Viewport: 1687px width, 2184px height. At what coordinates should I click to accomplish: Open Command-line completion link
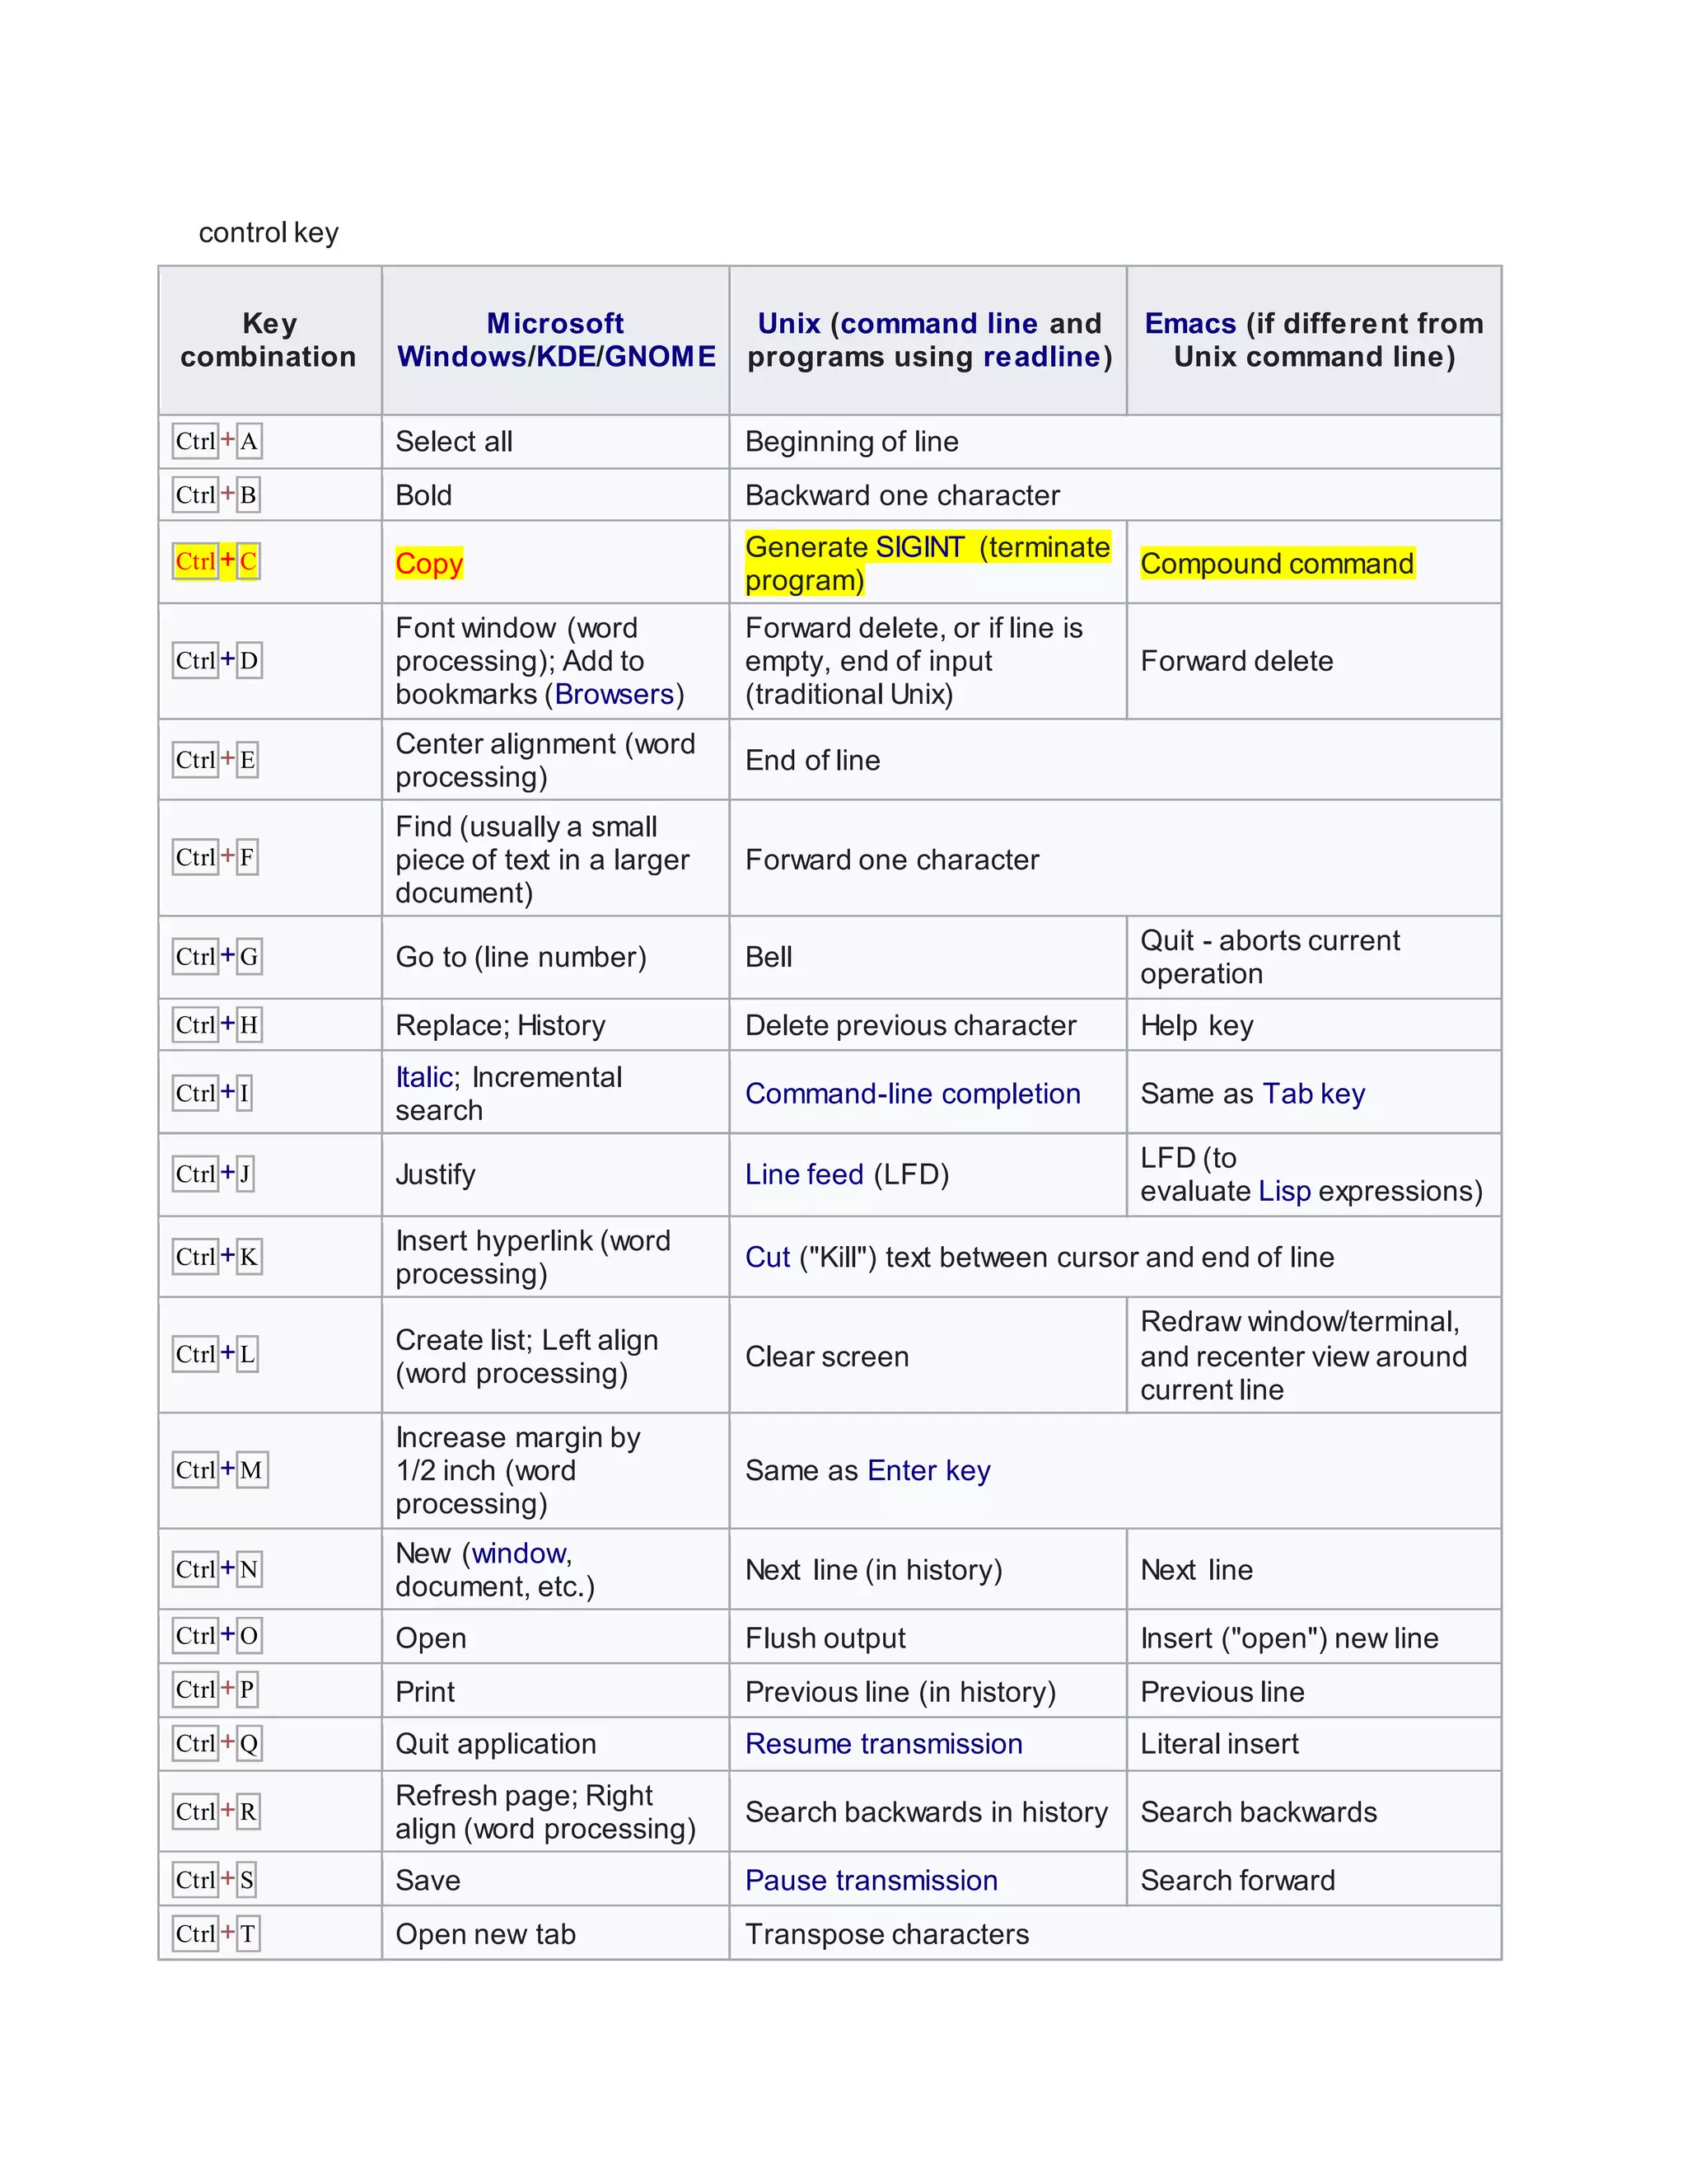(913, 1094)
